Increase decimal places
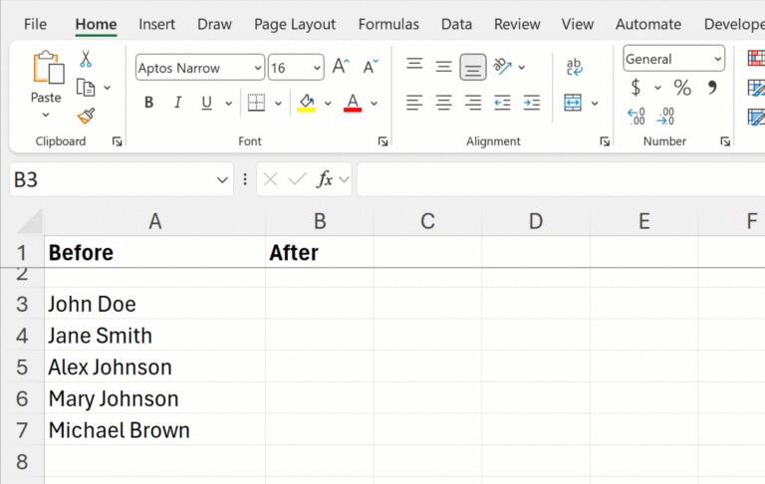 637,117
